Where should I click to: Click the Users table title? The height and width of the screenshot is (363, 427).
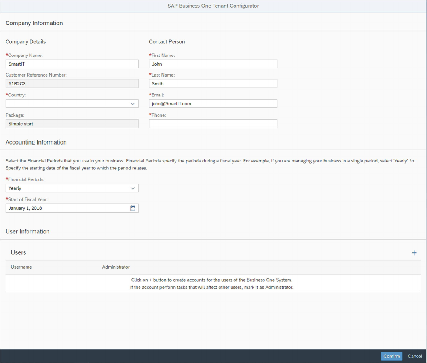[x=18, y=253]
